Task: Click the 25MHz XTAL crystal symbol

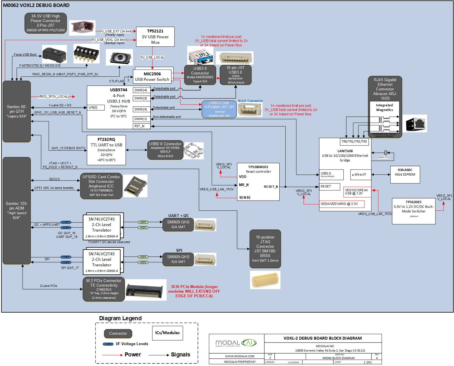Action: coord(386,152)
